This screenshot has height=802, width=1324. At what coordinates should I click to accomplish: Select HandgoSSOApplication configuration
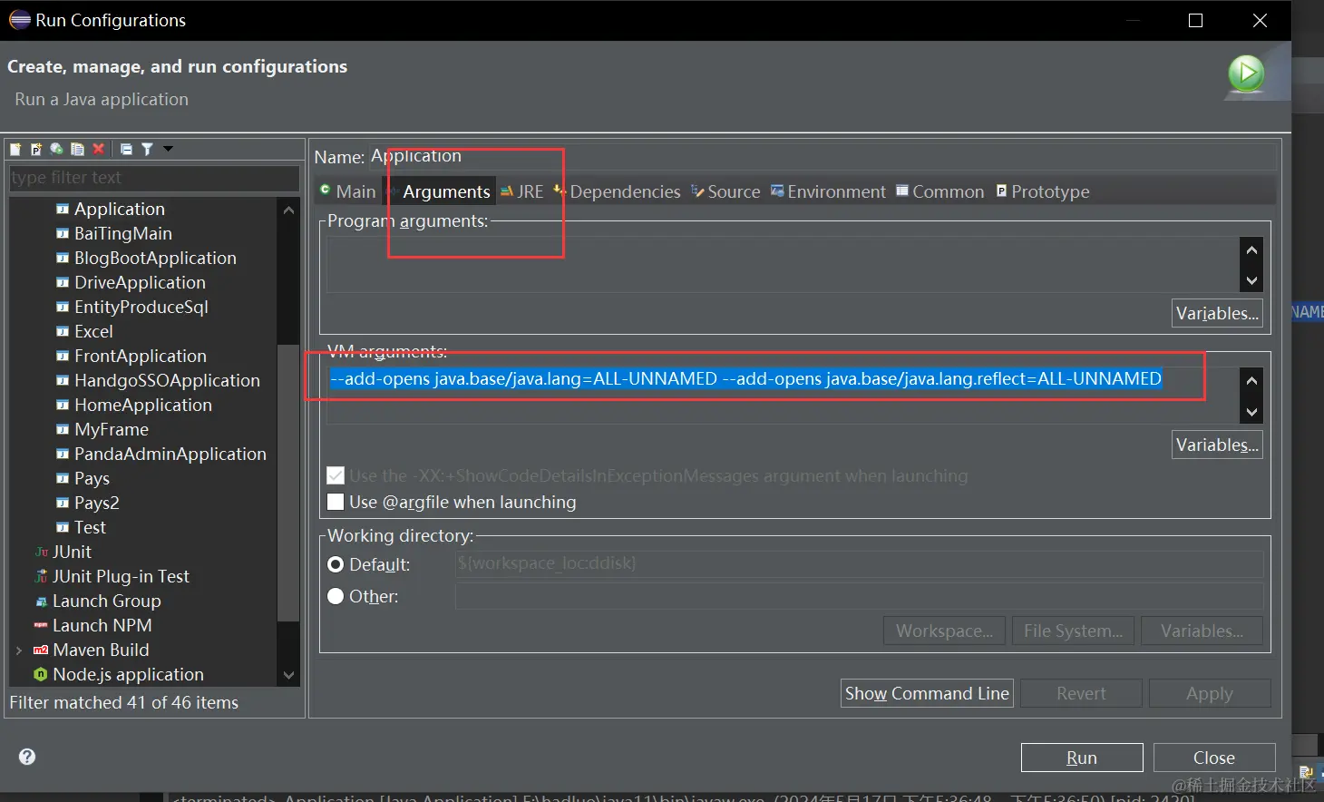(167, 380)
